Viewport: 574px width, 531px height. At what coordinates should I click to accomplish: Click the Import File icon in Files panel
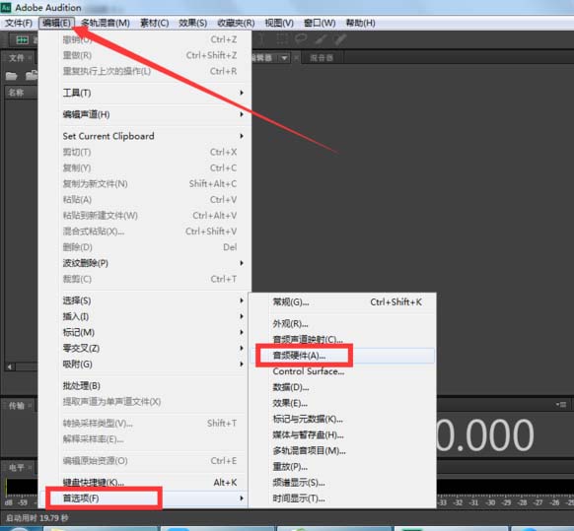pos(32,75)
